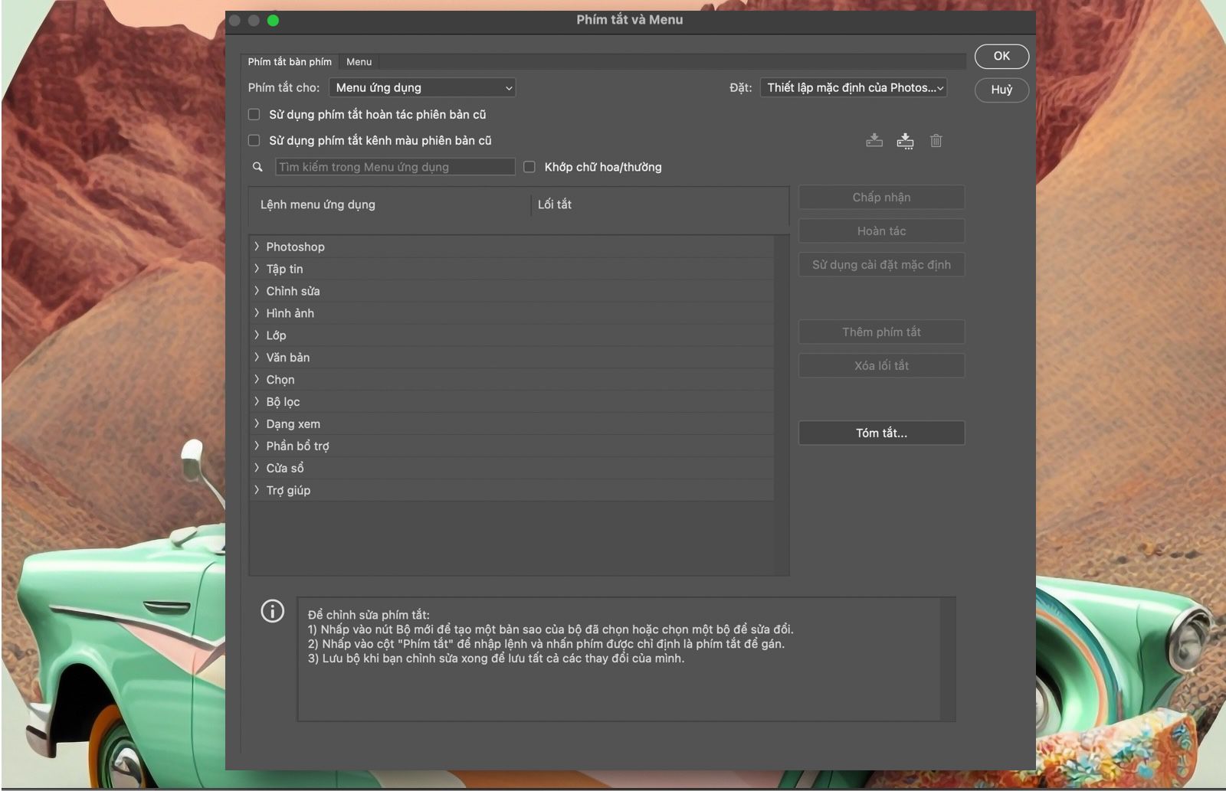
Task: Create a new shortcut set copy
Action: point(905,141)
